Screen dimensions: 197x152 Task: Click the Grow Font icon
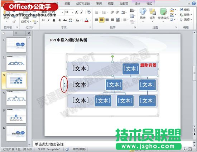[77, 12]
